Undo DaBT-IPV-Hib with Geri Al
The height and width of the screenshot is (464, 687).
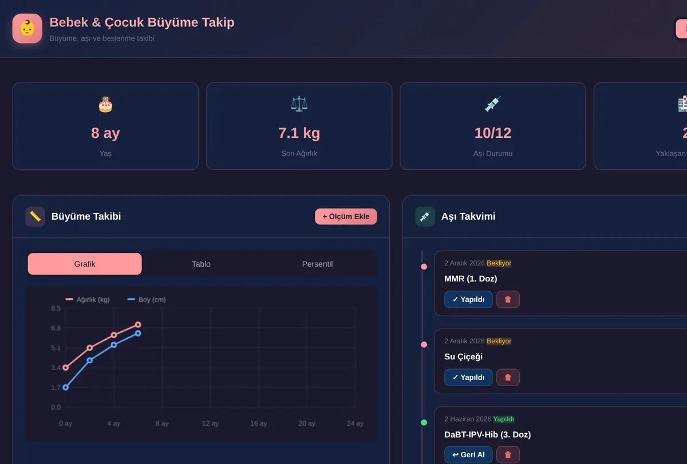tap(468, 455)
